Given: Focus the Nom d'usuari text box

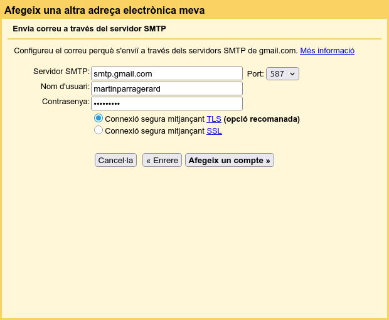Looking at the screenshot, I should point(166,88).
